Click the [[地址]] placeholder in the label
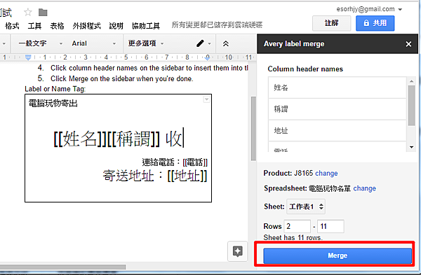This screenshot has height=275, width=421. [x=187, y=176]
